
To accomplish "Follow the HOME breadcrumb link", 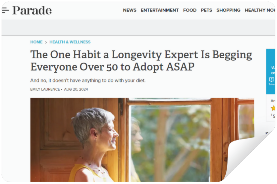I will tap(36, 42).
